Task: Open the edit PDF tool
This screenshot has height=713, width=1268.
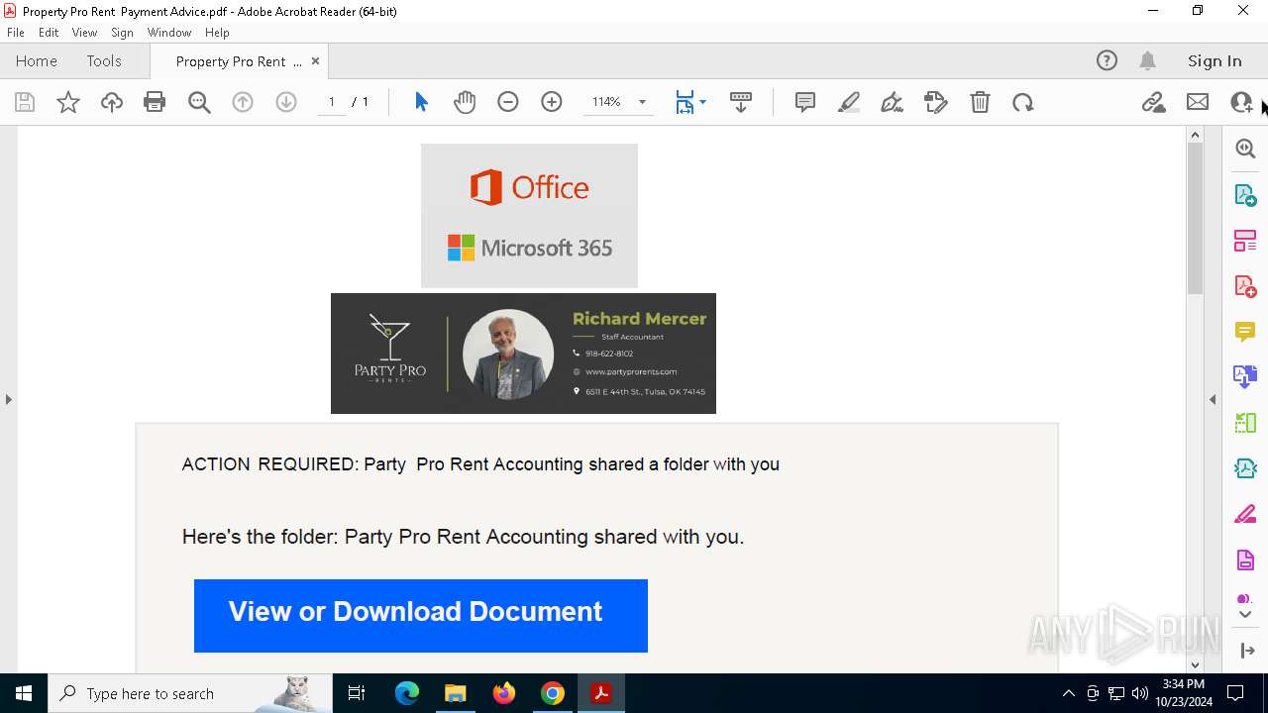Action: [936, 102]
